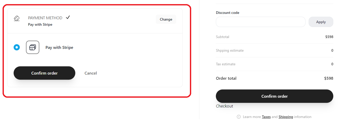
Task: Open the Taxes information link
Action: click(266, 117)
